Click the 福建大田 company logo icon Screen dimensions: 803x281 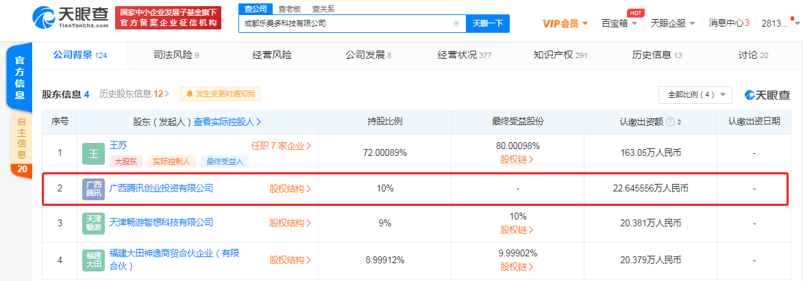click(x=93, y=260)
